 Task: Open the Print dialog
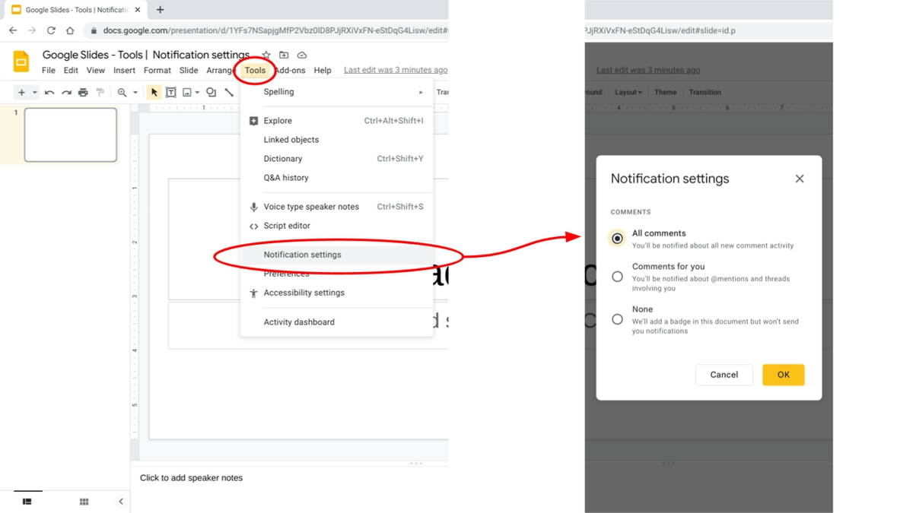tap(82, 92)
